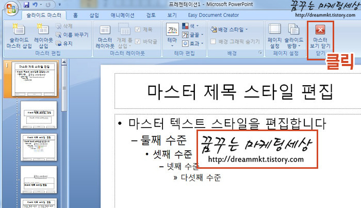
Task: Click the thumbnail pane scrollbar handle
Action: [64, 88]
